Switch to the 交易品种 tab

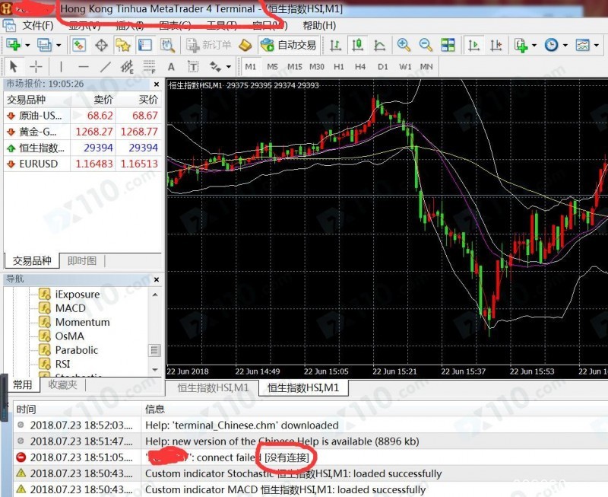click(x=32, y=260)
